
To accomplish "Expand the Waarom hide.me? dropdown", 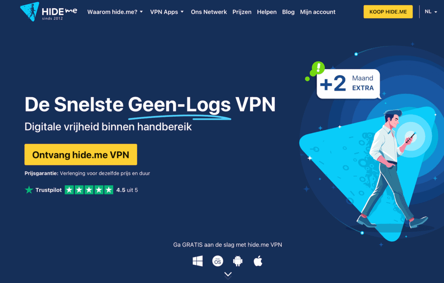I will [115, 12].
